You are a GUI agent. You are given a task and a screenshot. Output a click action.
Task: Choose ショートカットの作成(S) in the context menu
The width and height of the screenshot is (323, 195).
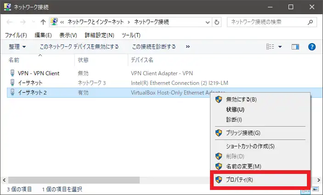[250, 146]
